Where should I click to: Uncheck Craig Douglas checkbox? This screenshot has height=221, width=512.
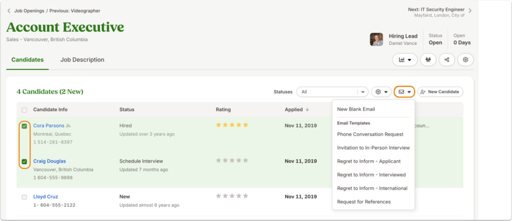(x=25, y=161)
